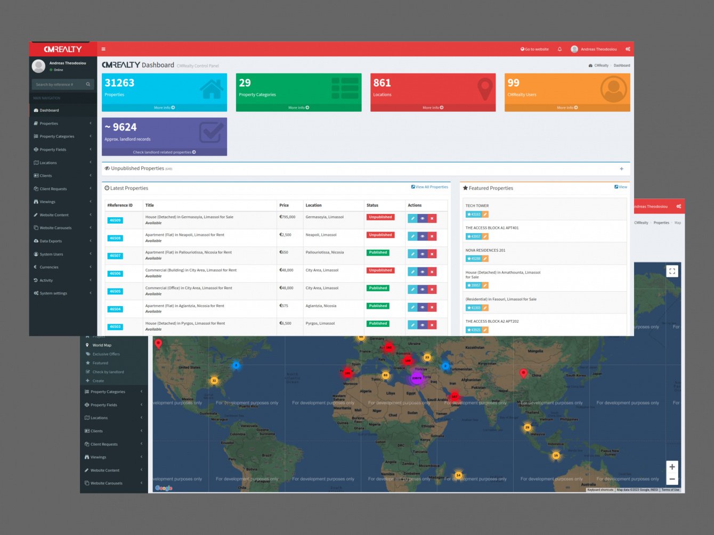
Task: Click the eye button for property 46505
Action: point(423,290)
